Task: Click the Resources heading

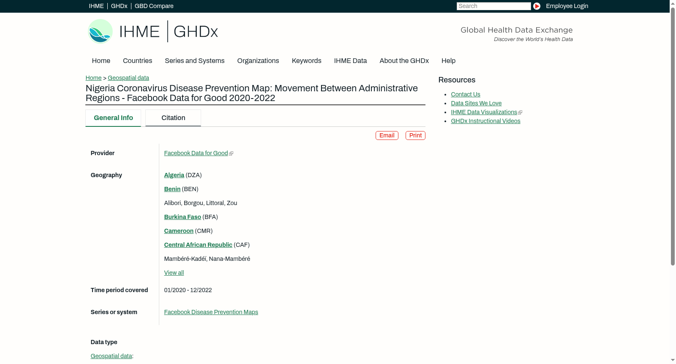Action: [x=457, y=80]
